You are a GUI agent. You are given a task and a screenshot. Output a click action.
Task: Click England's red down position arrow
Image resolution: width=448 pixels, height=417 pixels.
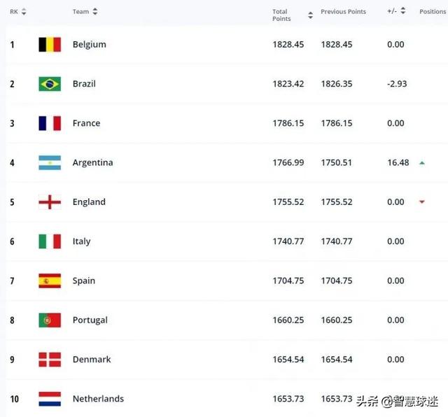(422, 202)
